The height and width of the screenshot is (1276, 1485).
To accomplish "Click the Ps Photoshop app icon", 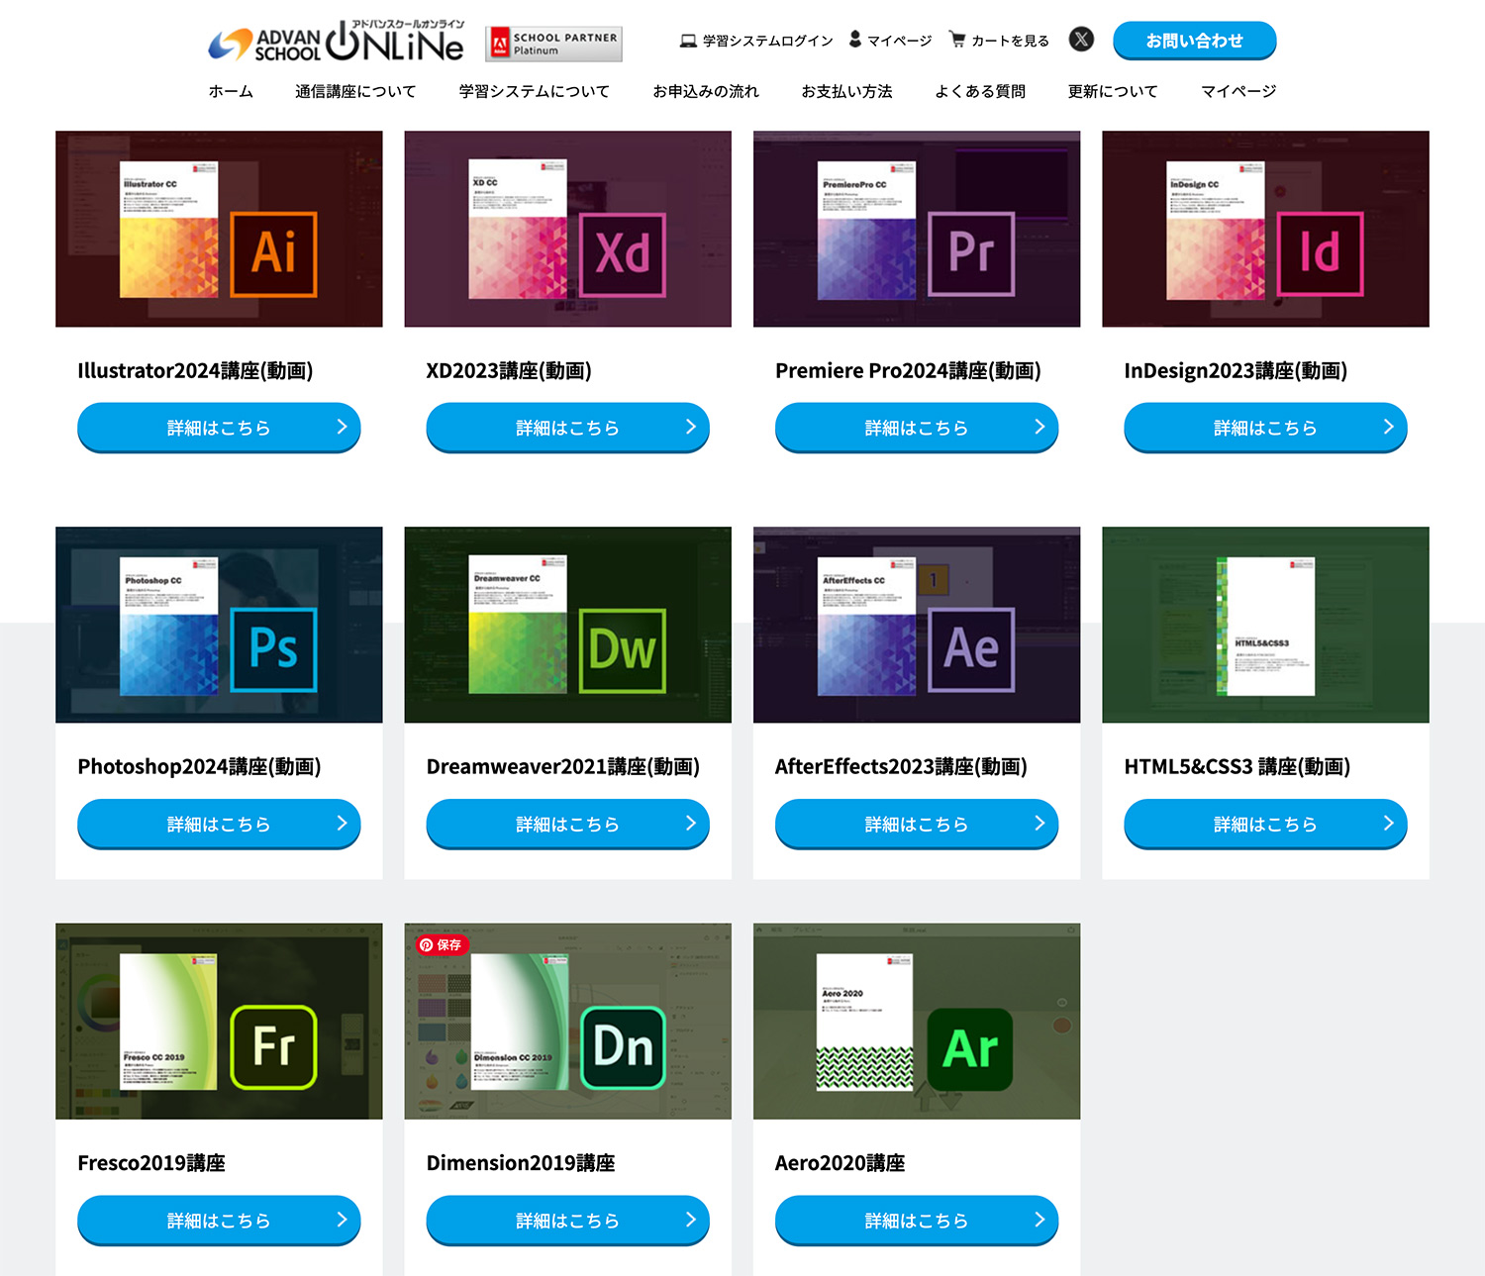I will (273, 650).
